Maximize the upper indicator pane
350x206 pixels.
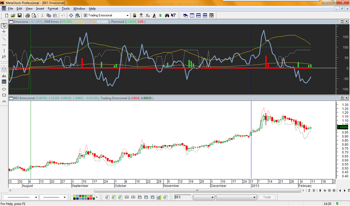pos(342,21)
